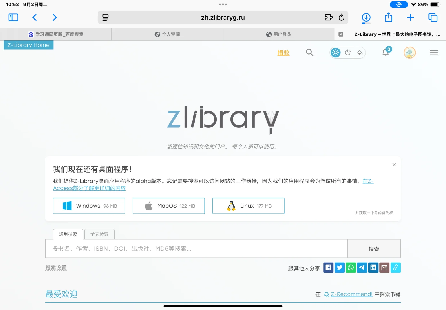Tap the battery 86% indicator
446x310 pixels.
(429, 5)
